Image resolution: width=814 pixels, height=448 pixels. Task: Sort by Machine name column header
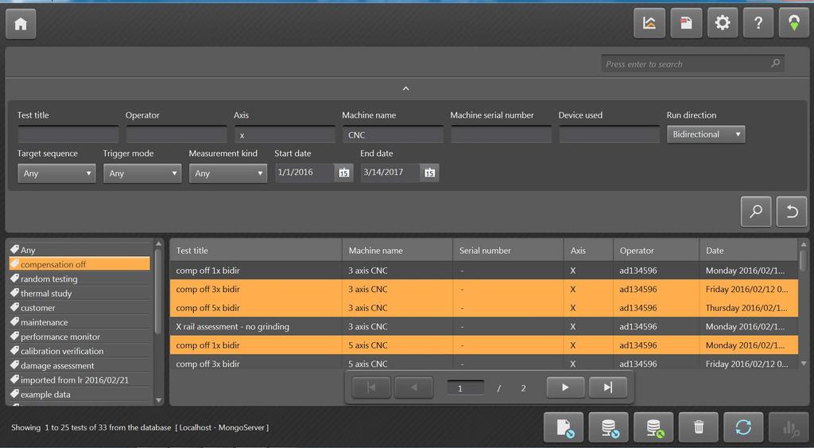(397, 251)
